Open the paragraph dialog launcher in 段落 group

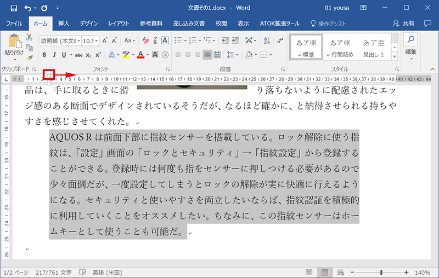(283, 69)
